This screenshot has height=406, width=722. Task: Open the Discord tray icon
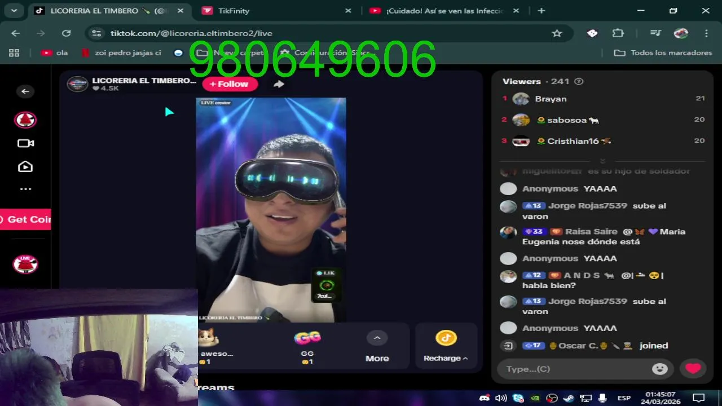[484, 398]
